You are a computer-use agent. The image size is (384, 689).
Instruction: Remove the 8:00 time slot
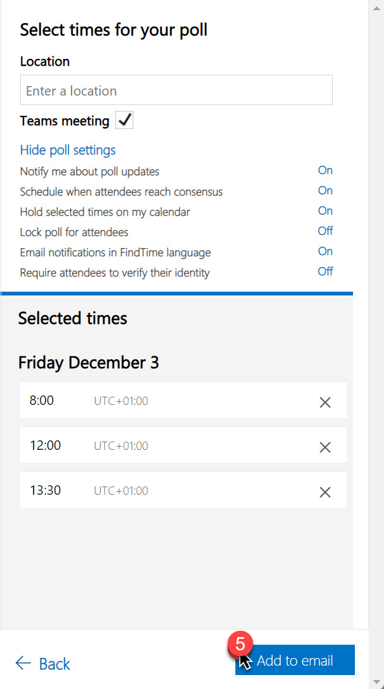tap(325, 402)
